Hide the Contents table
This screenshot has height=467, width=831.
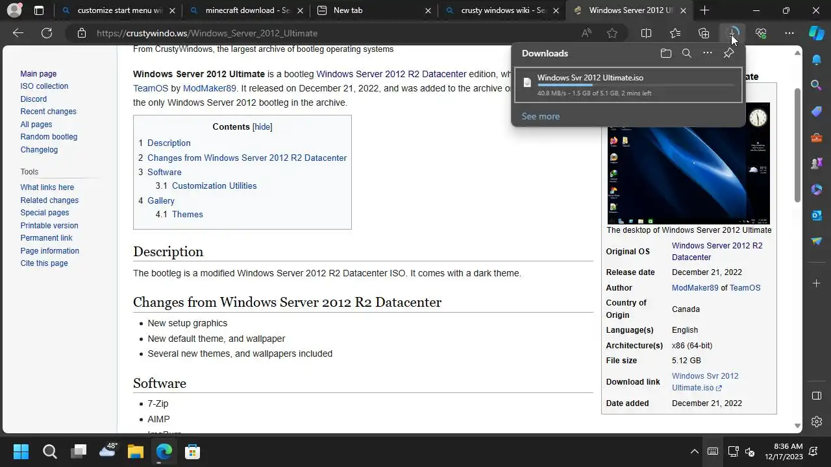click(262, 127)
